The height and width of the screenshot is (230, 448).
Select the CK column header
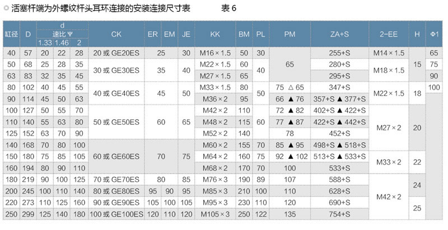[x=116, y=34]
